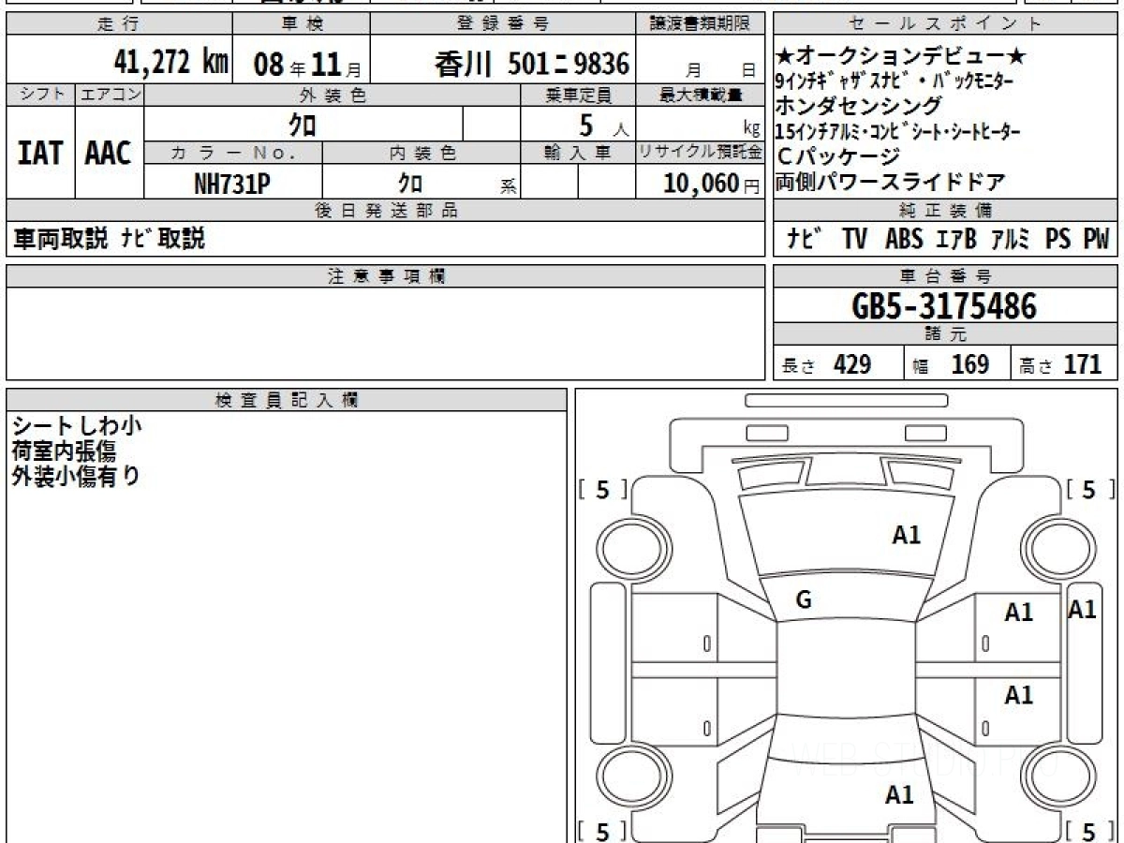Select inspector note シートしわ小
Image resolution: width=1124 pixels, height=843 pixels.
pos(76,426)
